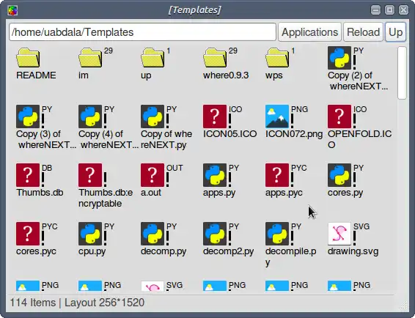
Task: Select the cores.py Python icon
Action: point(339,175)
